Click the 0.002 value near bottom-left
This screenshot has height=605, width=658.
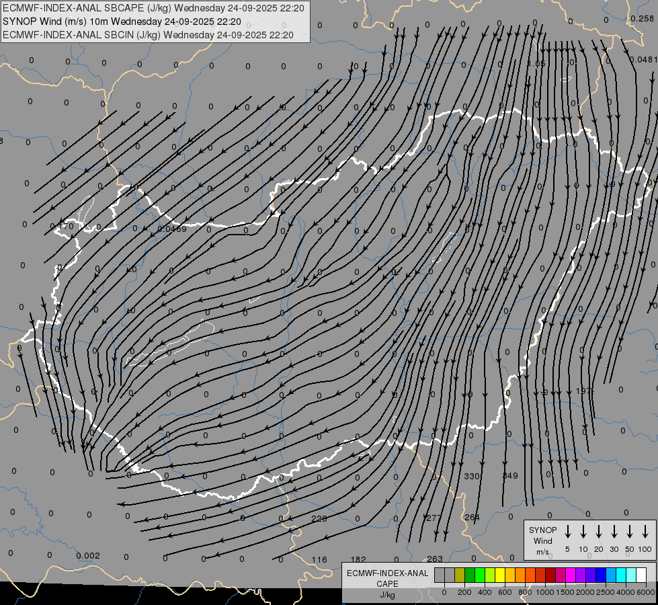pos(88,555)
